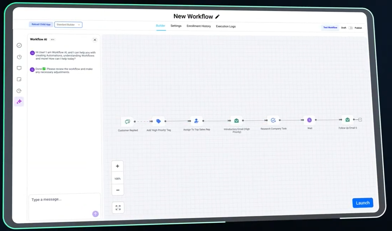Open the 'Introductory Email (High Priority)' node
The image size is (392, 231).
(x=237, y=120)
